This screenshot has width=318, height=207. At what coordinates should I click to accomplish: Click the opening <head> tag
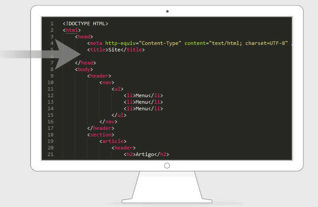click(84, 37)
